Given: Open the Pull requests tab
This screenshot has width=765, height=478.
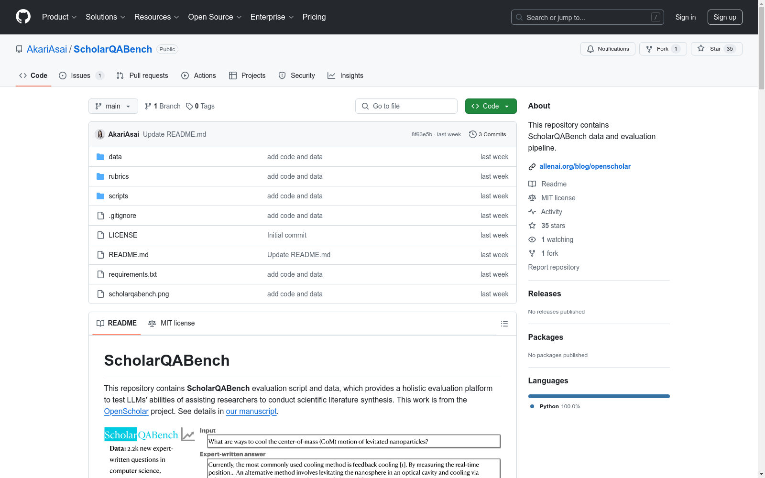Looking at the screenshot, I should 142,76.
